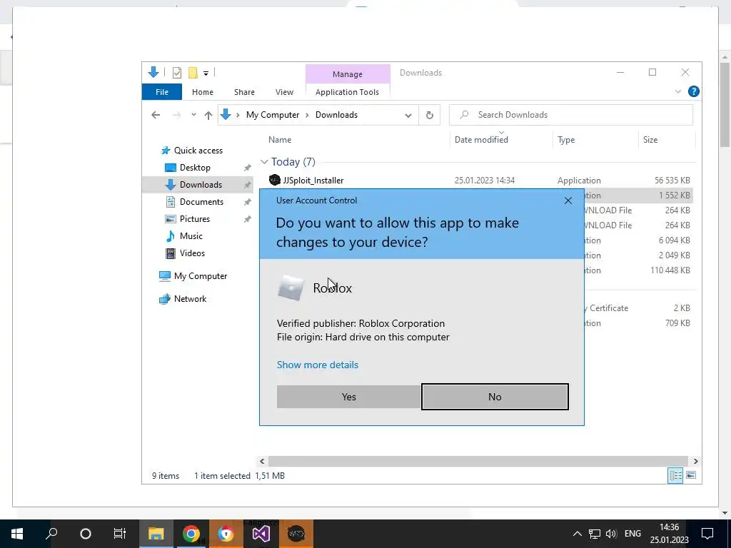Sort by the Size column header
Viewport: 731px width, 548px height.
click(650, 140)
